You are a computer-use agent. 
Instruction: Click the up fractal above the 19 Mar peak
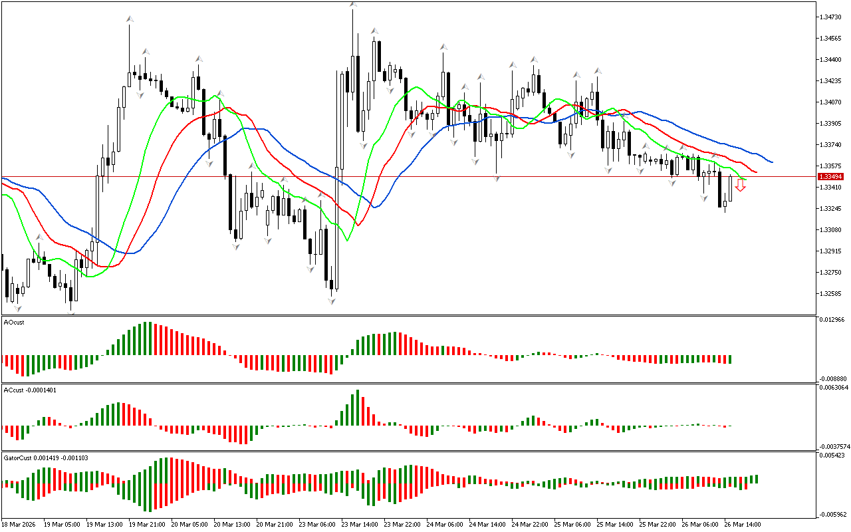pyautogui.click(x=130, y=20)
